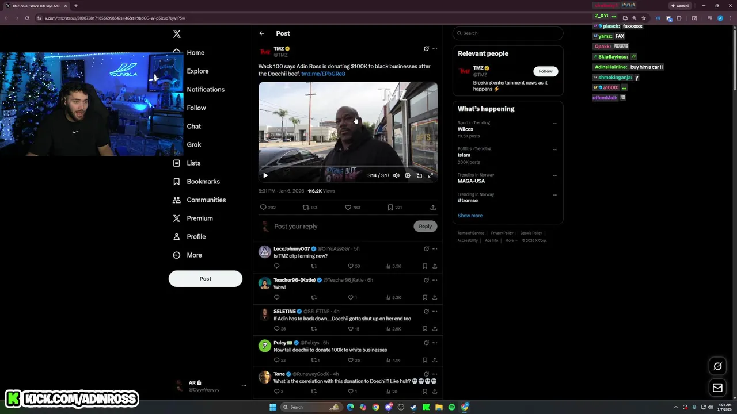Click the large white Post button
Image resolution: width=737 pixels, height=414 pixels.
(x=206, y=278)
